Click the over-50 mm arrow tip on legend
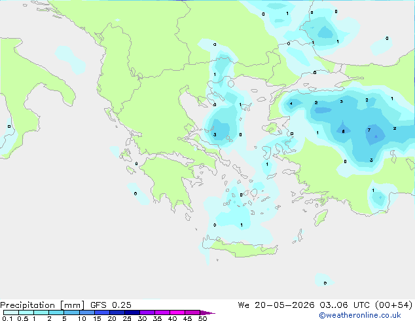 click(207, 312)
